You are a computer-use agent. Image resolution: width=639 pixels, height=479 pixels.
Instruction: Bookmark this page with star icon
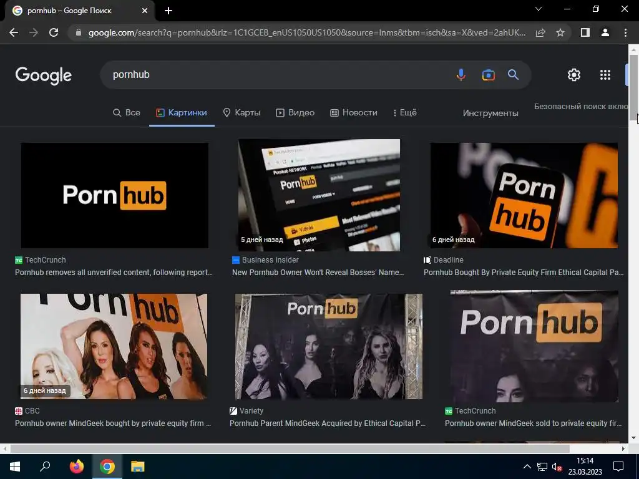pyautogui.click(x=560, y=32)
